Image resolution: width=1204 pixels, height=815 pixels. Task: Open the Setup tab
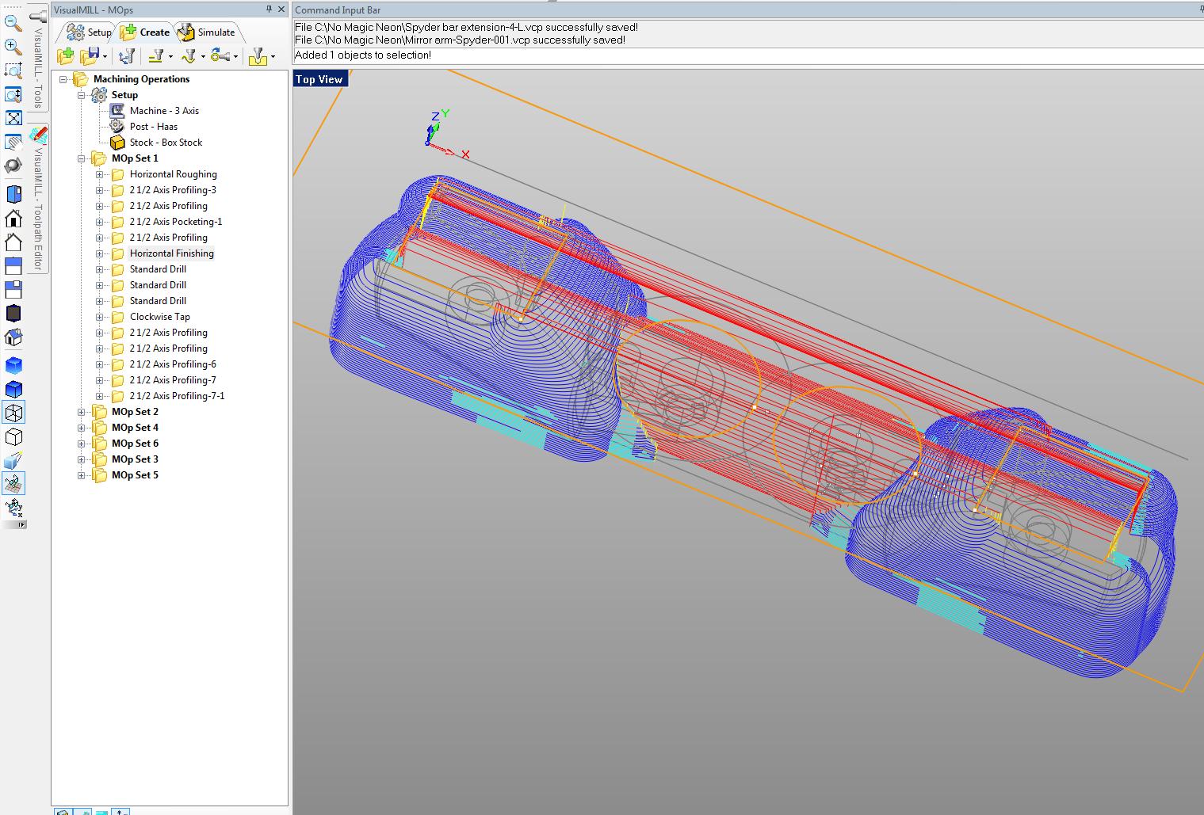pyautogui.click(x=89, y=32)
